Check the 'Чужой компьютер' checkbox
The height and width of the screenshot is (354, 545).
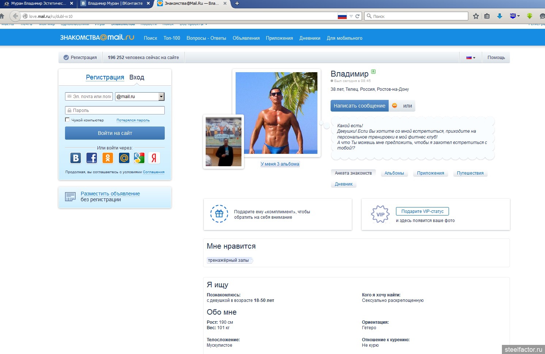(x=67, y=120)
